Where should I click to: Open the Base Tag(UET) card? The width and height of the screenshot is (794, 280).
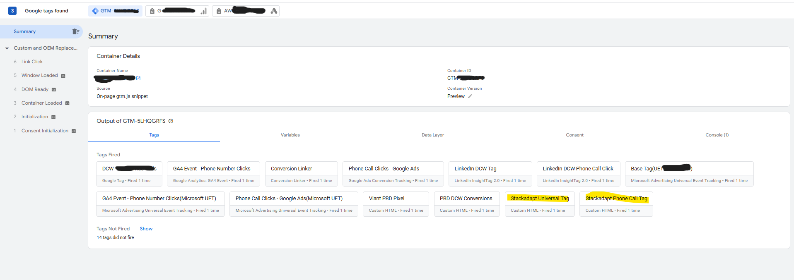tap(689, 174)
